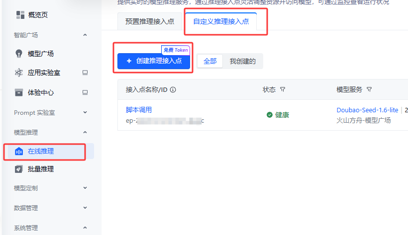The height and width of the screenshot is (235, 408).
Task: Filter by 我创建的 endpoints
Action: click(242, 61)
